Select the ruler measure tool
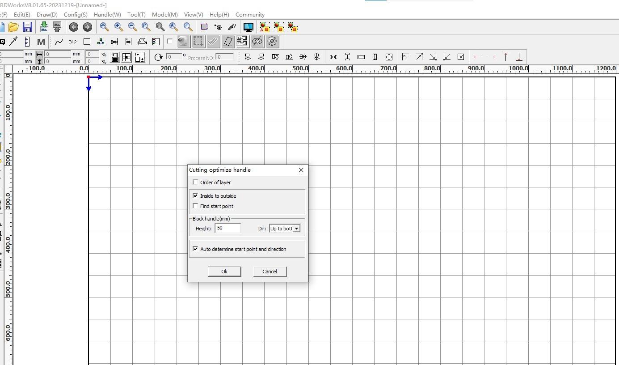The height and width of the screenshot is (365, 619). pos(27,42)
